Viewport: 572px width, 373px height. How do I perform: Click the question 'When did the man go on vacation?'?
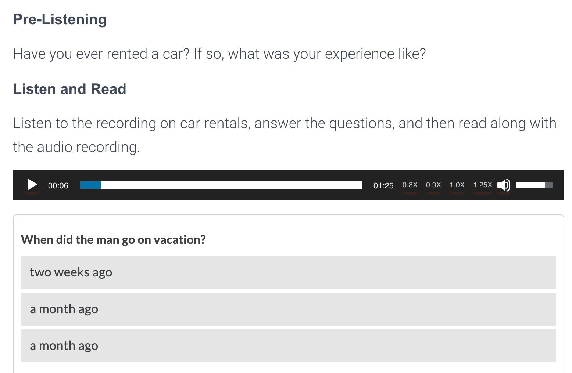point(113,240)
